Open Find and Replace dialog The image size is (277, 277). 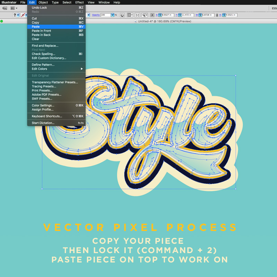(x=56, y=46)
